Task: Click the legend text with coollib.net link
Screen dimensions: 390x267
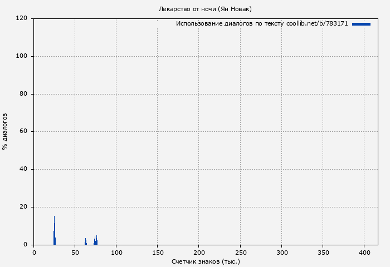Action: [262, 24]
